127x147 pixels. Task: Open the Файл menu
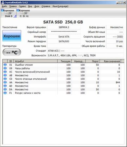(4, 6)
